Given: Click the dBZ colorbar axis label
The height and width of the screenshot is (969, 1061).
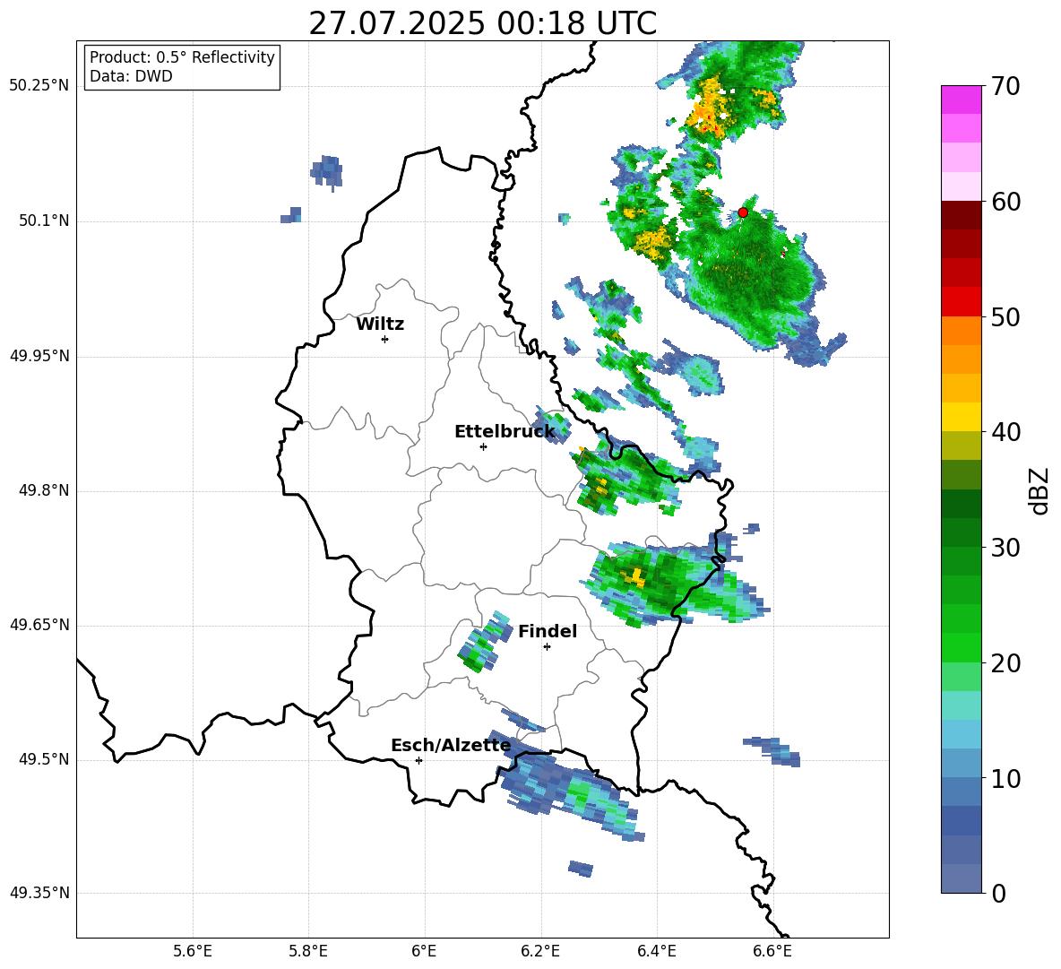Looking at the screenshot, I should coord(1039,490).
